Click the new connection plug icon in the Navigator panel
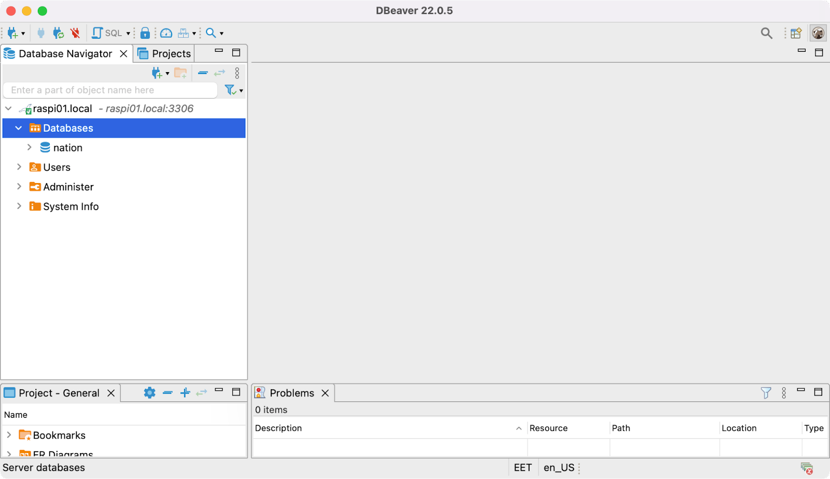 [157, 73]
